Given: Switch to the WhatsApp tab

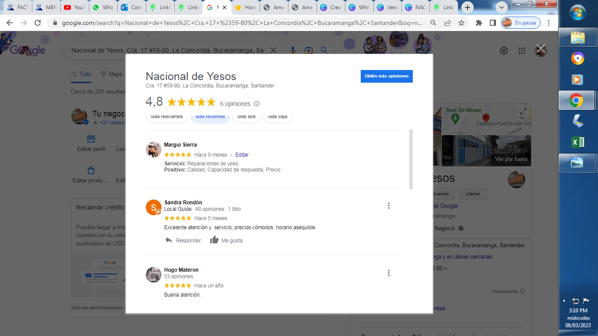Looking at the screenshot, I should coord(102,7).
